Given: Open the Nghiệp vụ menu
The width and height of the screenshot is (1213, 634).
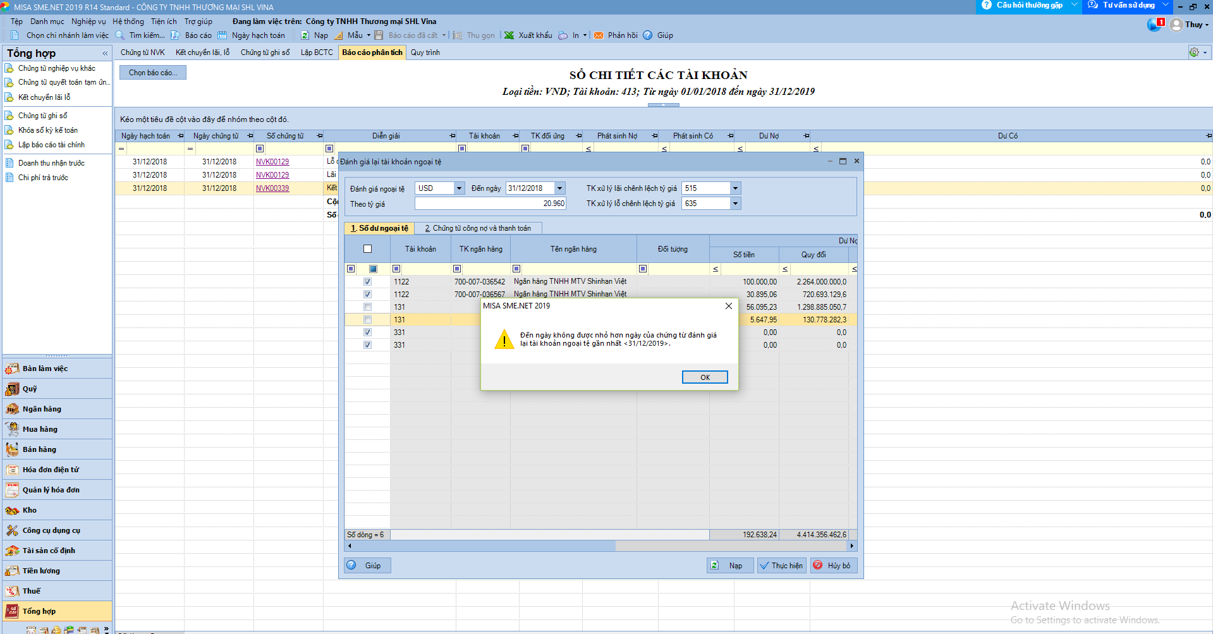Looking at the screenshot, I should point(88,21).
